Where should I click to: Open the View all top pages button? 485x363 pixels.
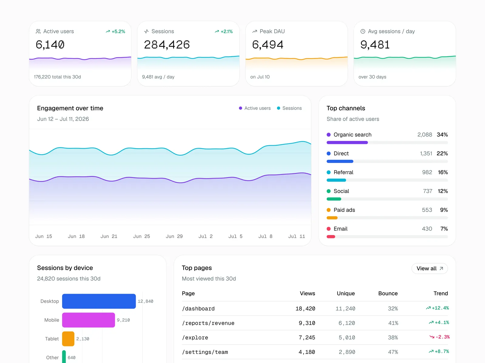coord(430,268)
